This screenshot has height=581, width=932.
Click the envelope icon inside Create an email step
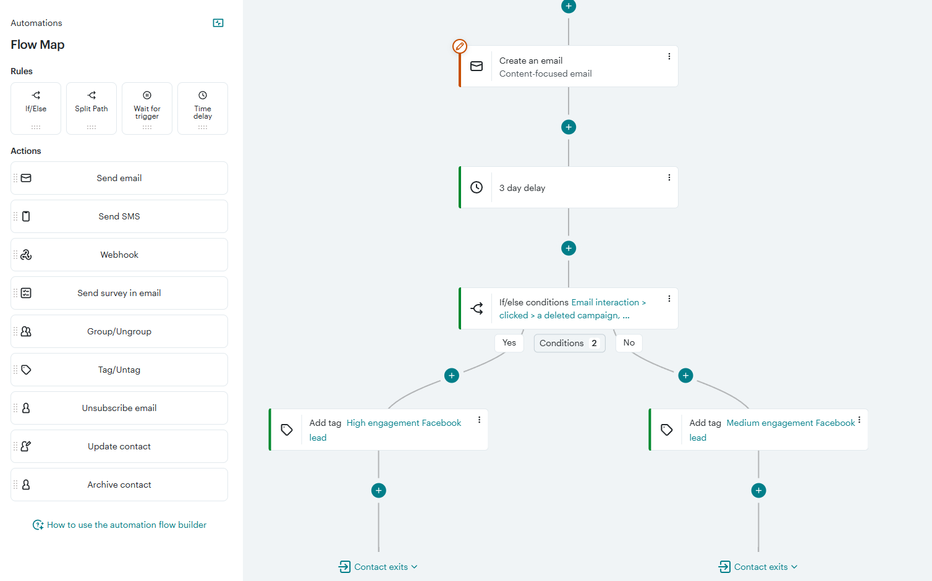477,66
